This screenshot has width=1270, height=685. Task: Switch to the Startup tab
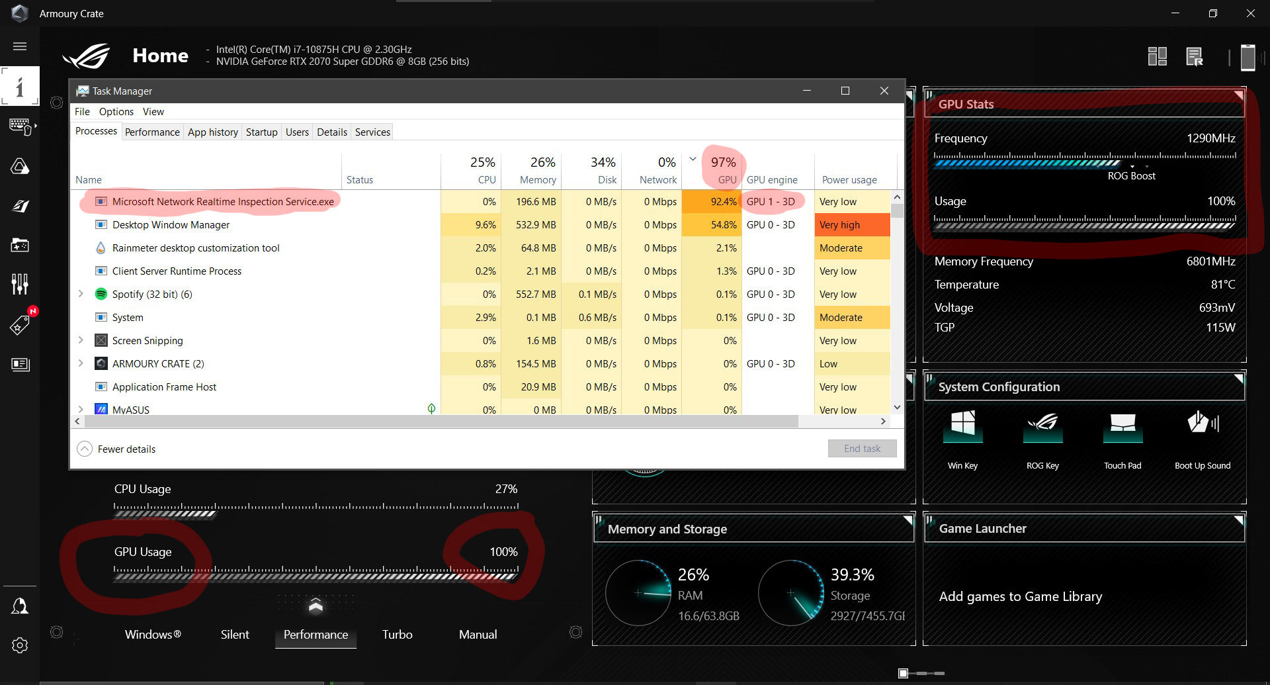(x=262, y=132)
